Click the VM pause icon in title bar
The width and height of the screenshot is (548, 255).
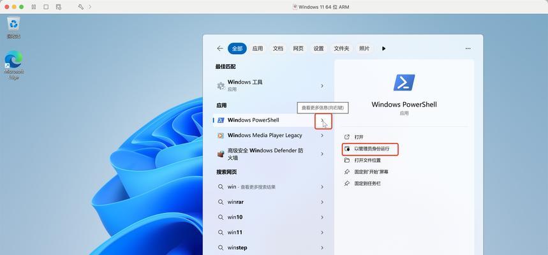pyautogui.click(x=34, y=6)
